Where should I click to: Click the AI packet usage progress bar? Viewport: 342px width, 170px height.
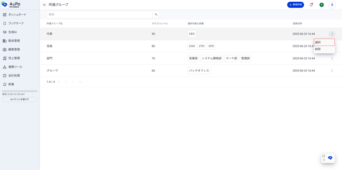pos(20,91)
